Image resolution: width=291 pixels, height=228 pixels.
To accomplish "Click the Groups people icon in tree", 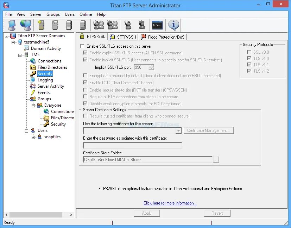I will pos(33,99).
